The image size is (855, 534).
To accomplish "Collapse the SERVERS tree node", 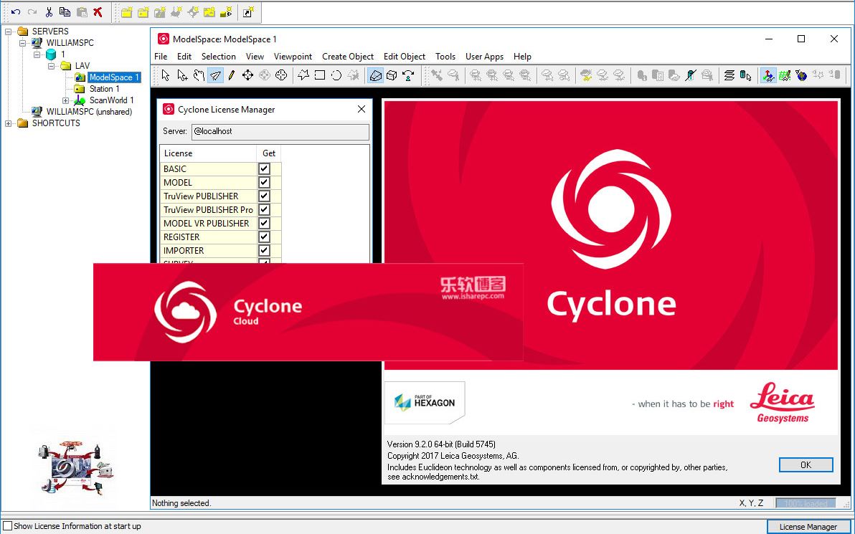I will point(8,32).
